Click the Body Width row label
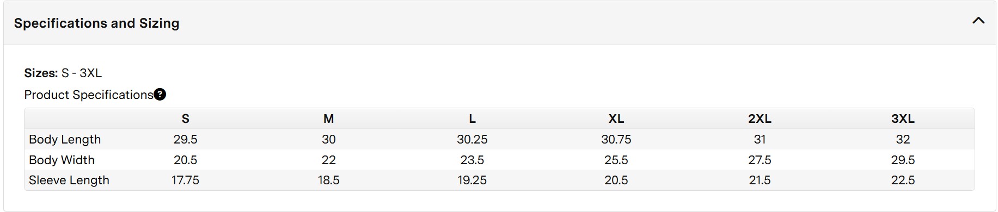The height and width of the screenshot is (212, 998). (x=62, y=160)
